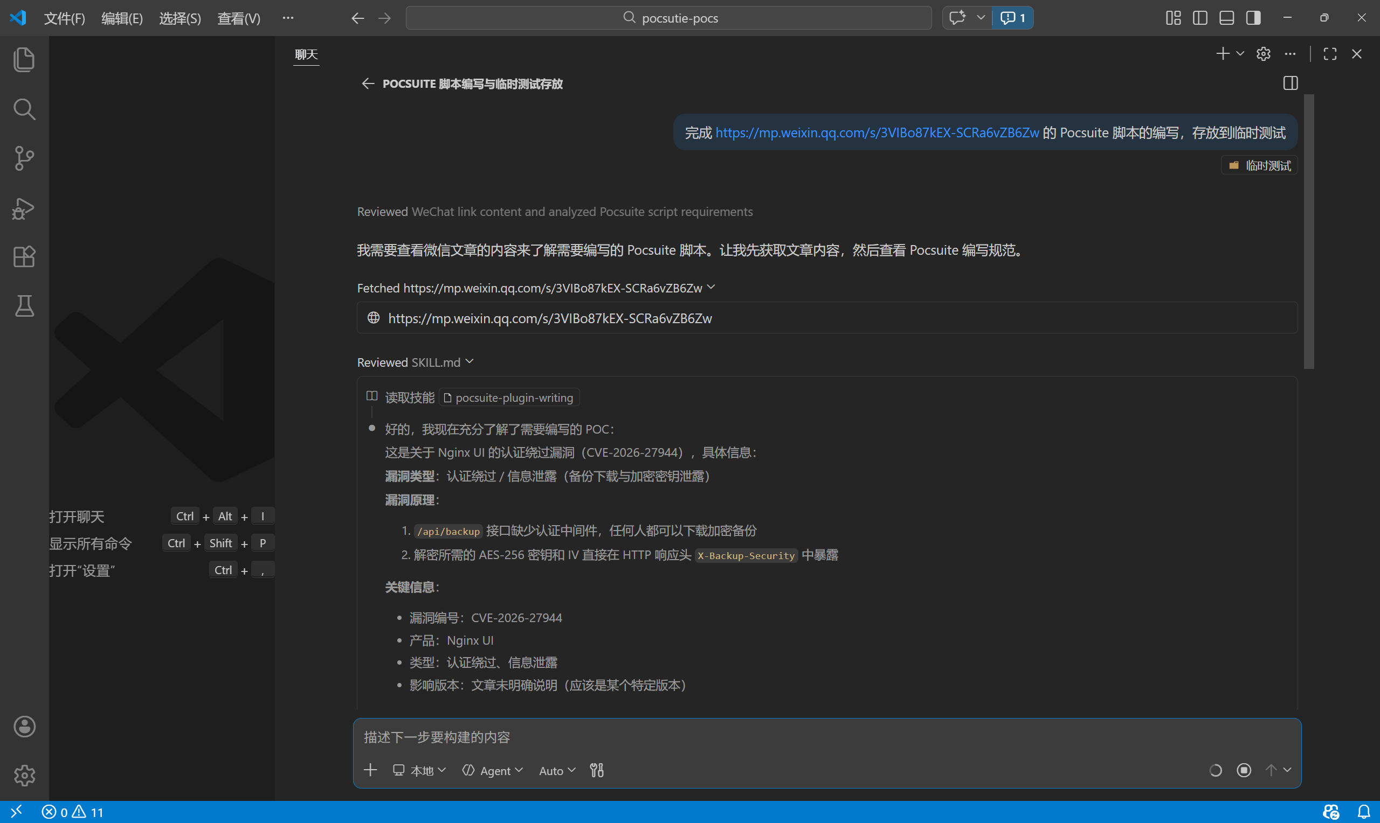Open the 查看(V) menu
Viewport: 1380px width, 823px height.
click(x=238, y=18)
